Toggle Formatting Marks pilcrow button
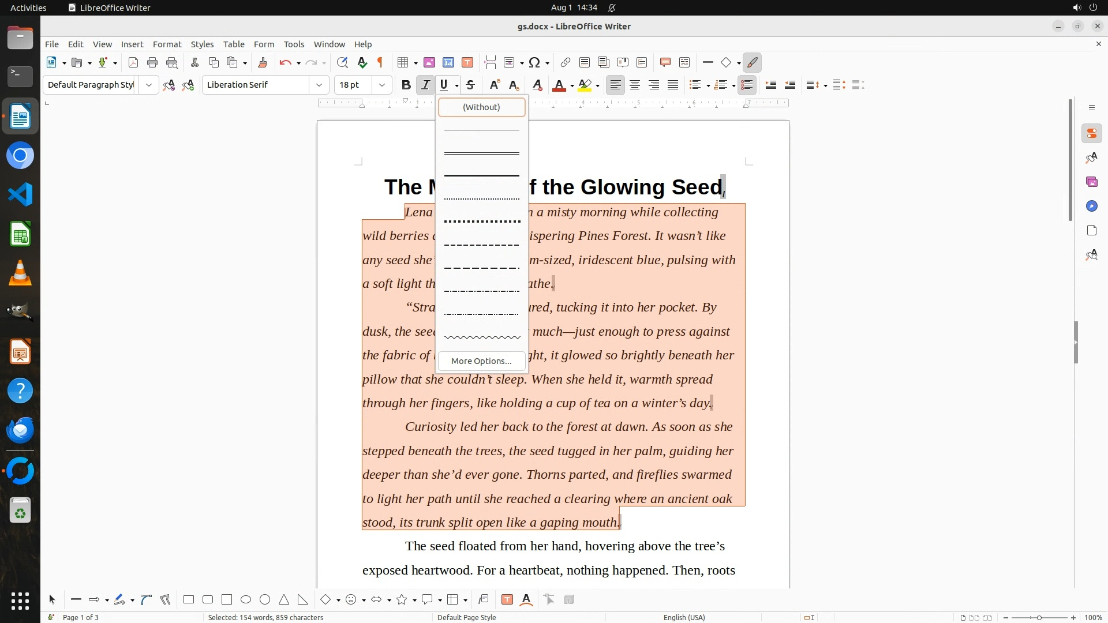Viewport: 1108px width, 623px height. 380,63
